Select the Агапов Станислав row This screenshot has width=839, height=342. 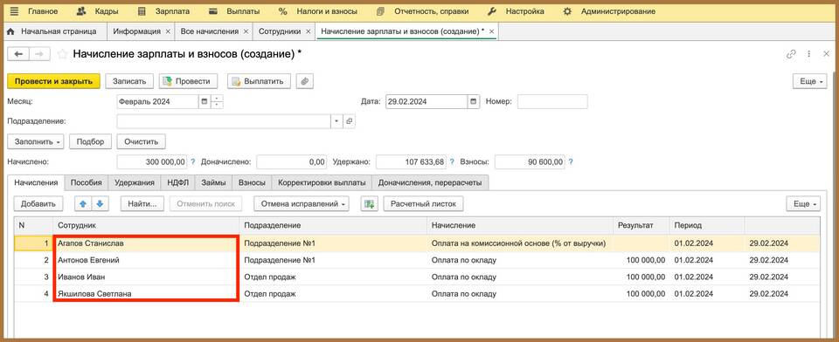(417, 243)
